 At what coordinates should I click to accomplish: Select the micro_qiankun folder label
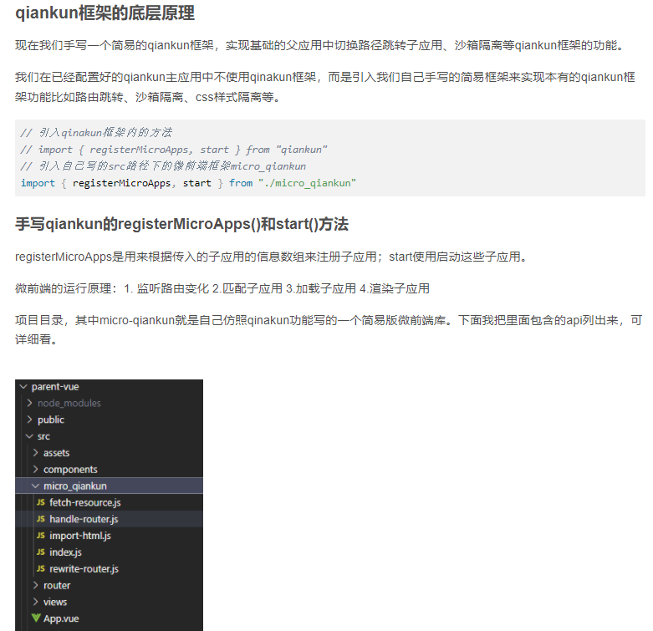[x=75, y=486]
